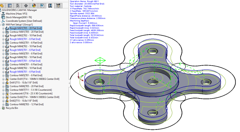Click the panel splitter handle beside the tree
240x132 pixels.
(69, 83)
